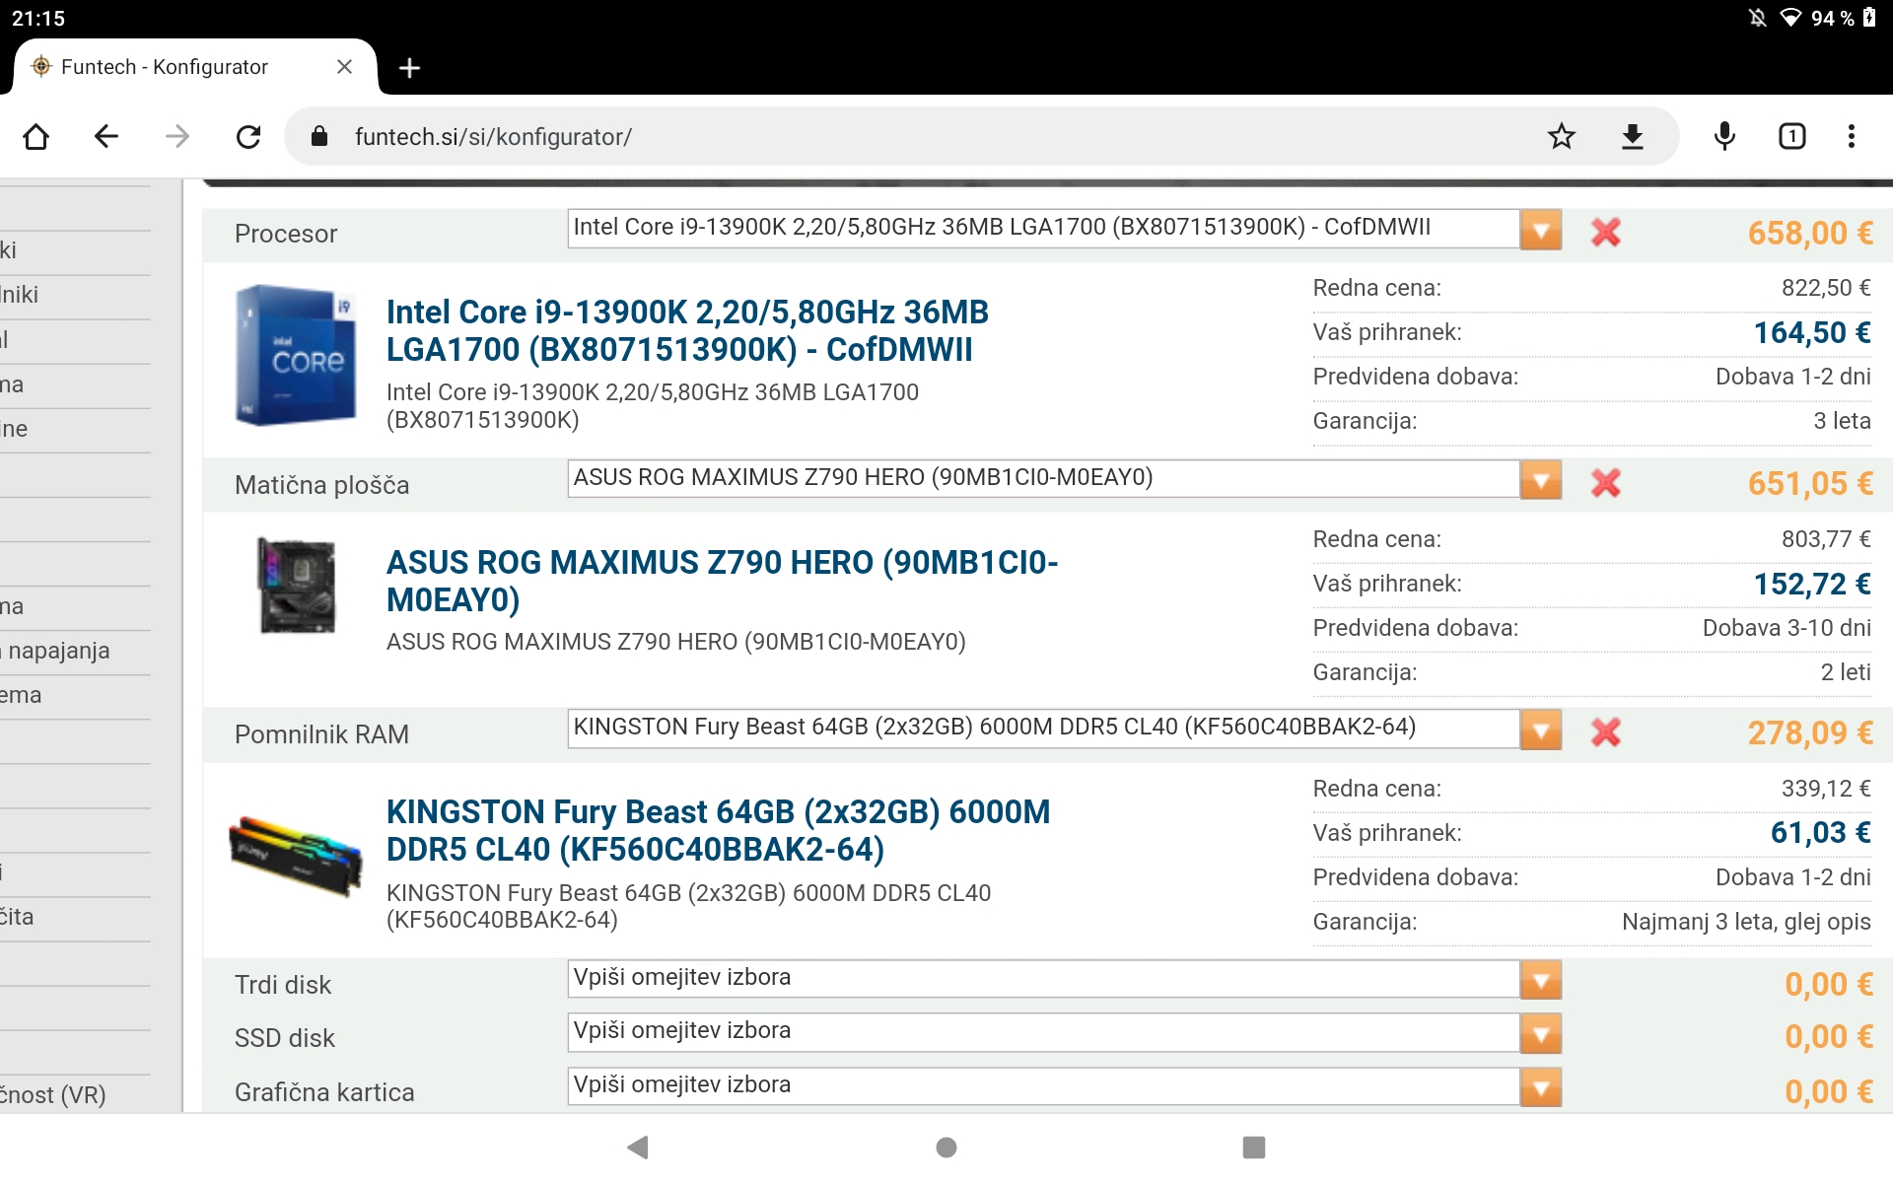1893x1183 pixels.
Task: Reload the Funtech page
Action: tap(248, 136)
